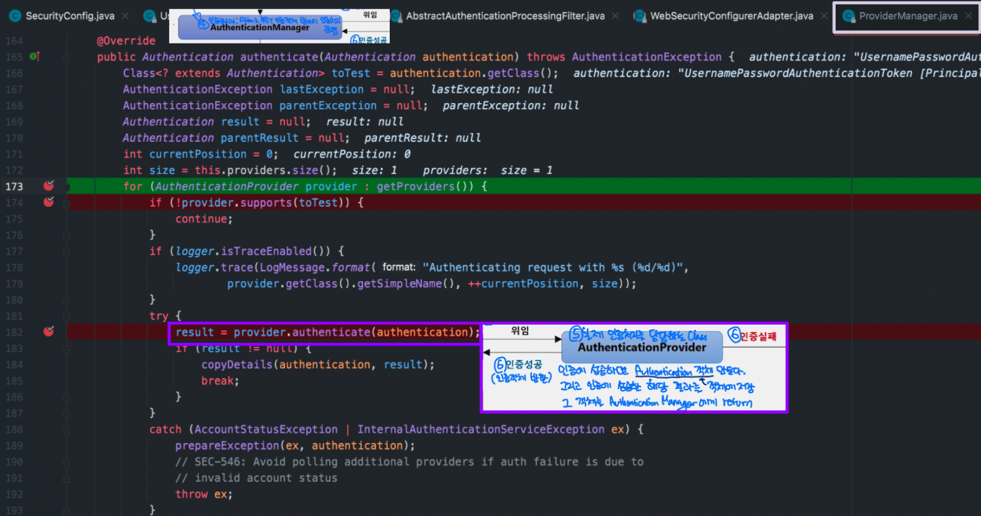The width and height of the screenshot is (981, 516).
Task: Click the WebSecurityConfigurerAdapter.java tab file icon
Action: (640, 15)
